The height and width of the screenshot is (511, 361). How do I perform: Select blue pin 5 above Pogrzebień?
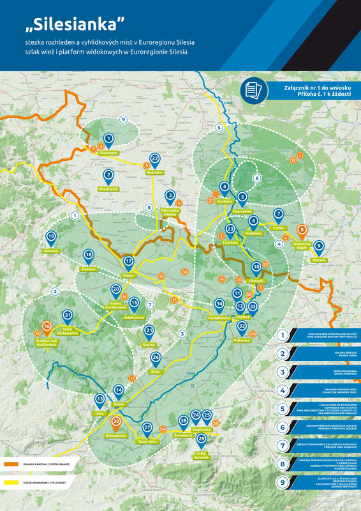tap(242, 199)
